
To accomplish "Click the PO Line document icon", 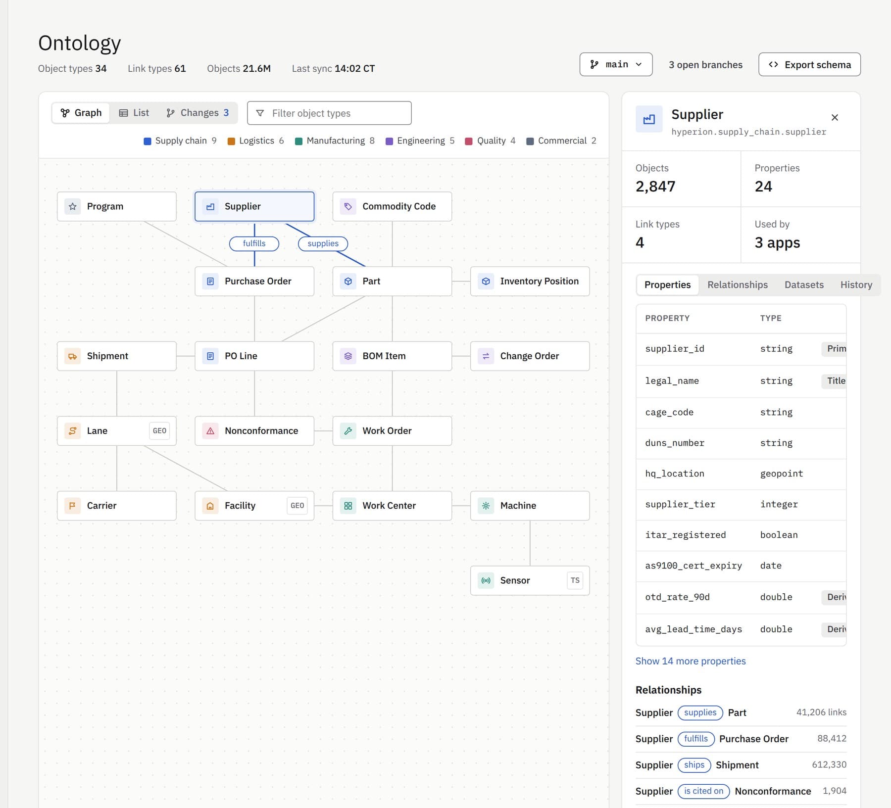I will [x=210, y=356].
